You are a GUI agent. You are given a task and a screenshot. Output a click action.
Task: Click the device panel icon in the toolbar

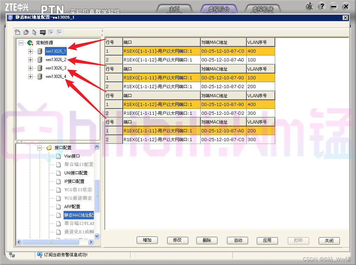point(43,32)
